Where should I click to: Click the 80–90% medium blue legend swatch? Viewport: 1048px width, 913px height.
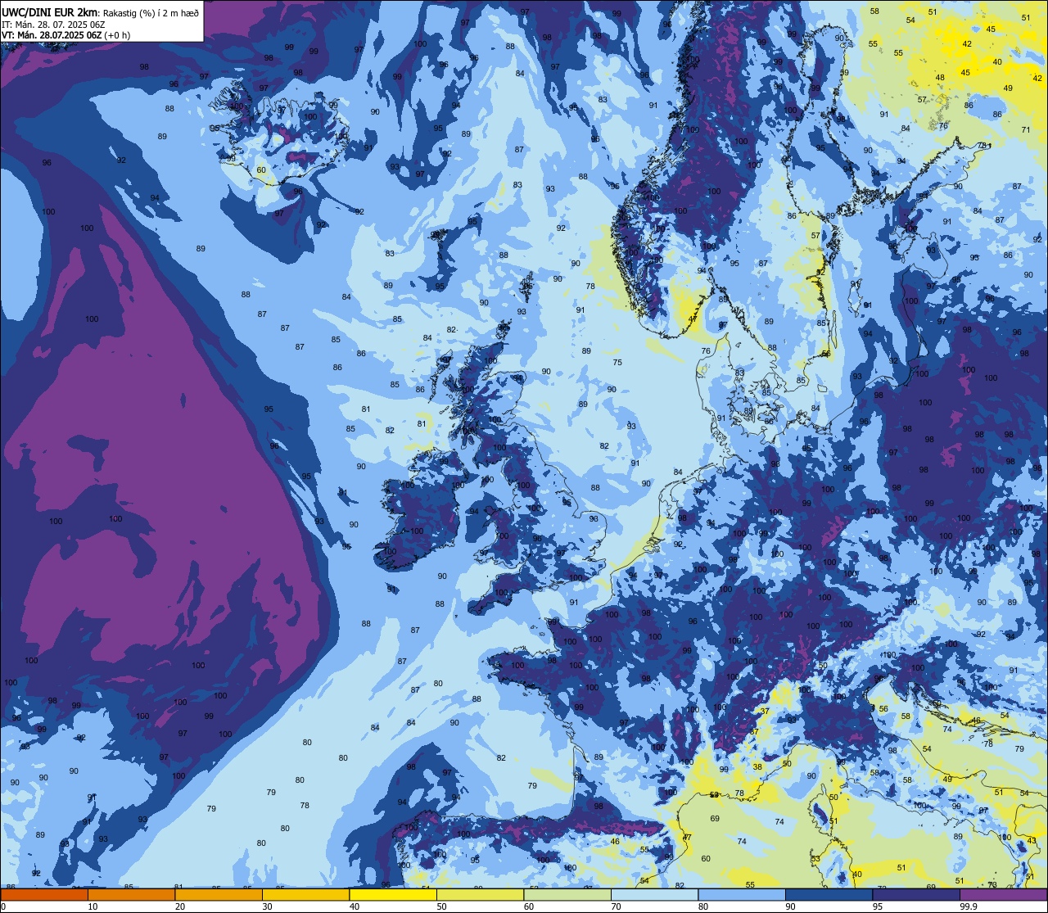[742, 895]
